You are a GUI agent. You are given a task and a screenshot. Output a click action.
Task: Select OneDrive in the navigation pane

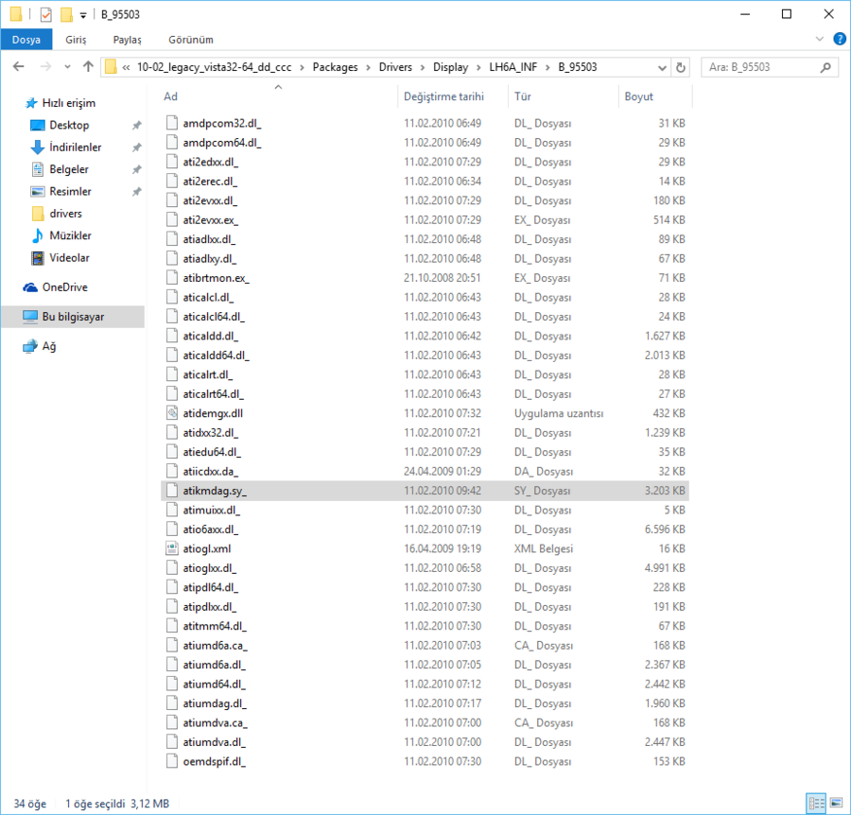pyautogui.click(x=64, y=287)
